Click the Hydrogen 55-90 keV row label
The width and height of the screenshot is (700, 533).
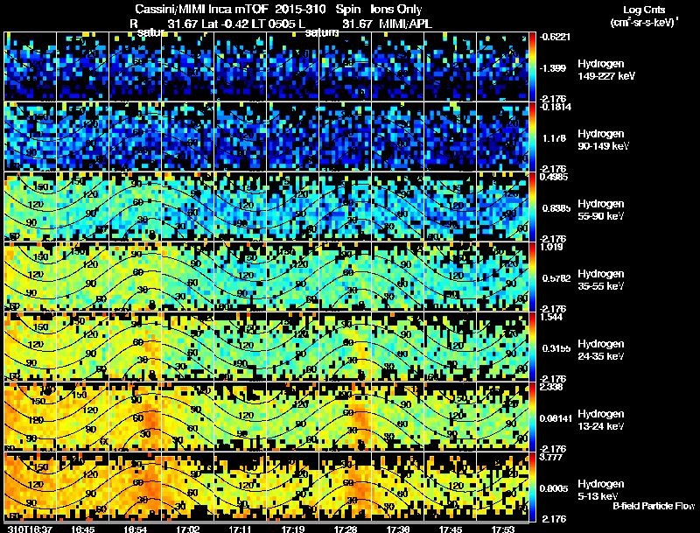[601, 210]
